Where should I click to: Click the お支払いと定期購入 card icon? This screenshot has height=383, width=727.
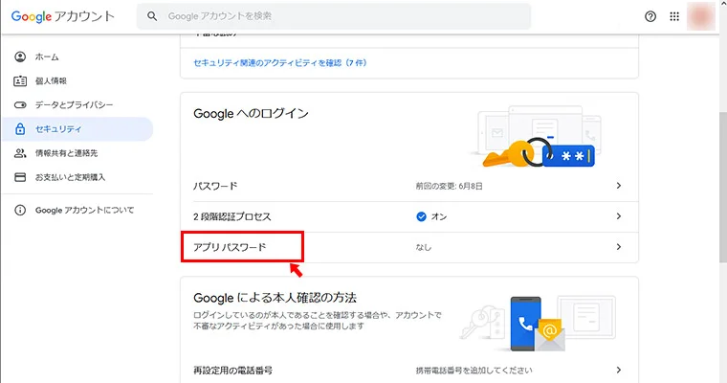pyautogui.click(x=20, y=177)
